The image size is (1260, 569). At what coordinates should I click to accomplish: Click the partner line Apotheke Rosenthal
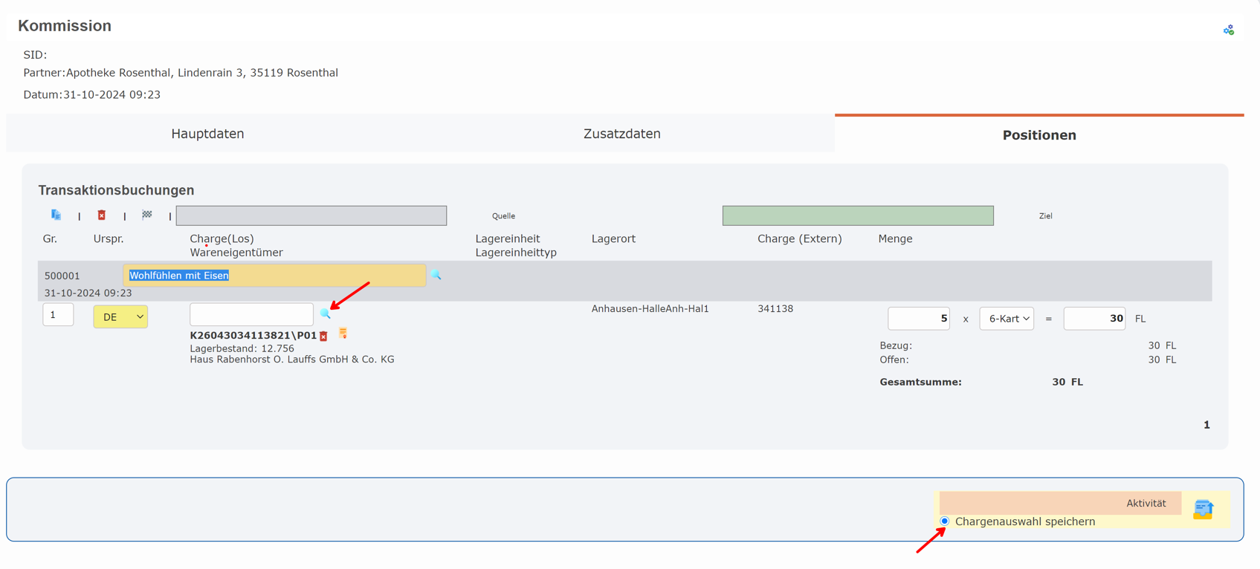181,73
